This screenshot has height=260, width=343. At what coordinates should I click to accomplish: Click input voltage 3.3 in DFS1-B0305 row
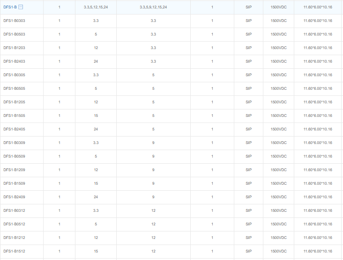96,75
